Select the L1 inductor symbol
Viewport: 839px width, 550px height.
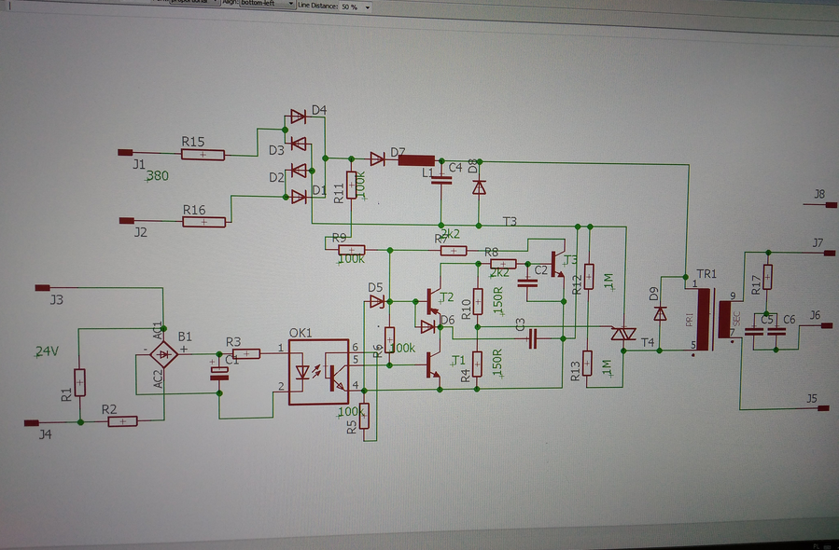tap(416, 160)
